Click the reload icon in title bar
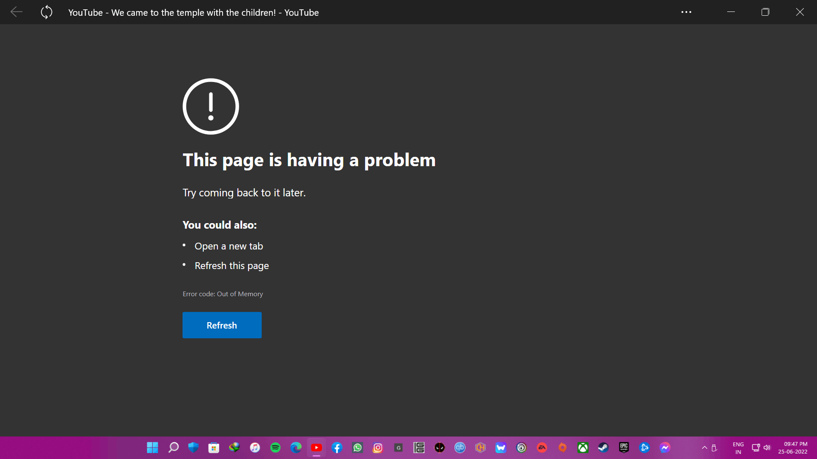 pos(46,12)
